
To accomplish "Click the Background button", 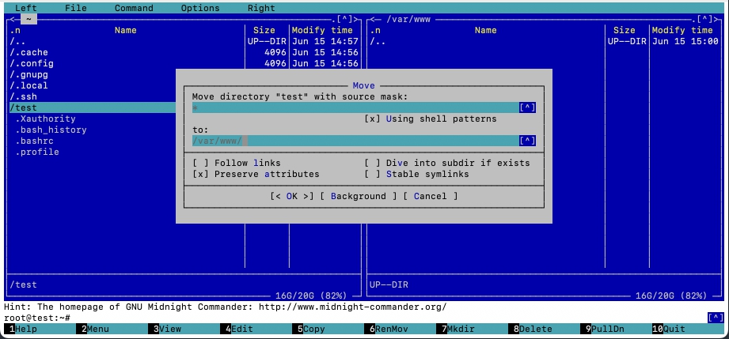I will [x=359, y=197].
